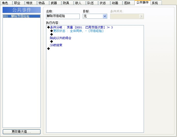Click the disabled 条件开关 arrow button
The image size is (177, 137).
pos(141,16)
